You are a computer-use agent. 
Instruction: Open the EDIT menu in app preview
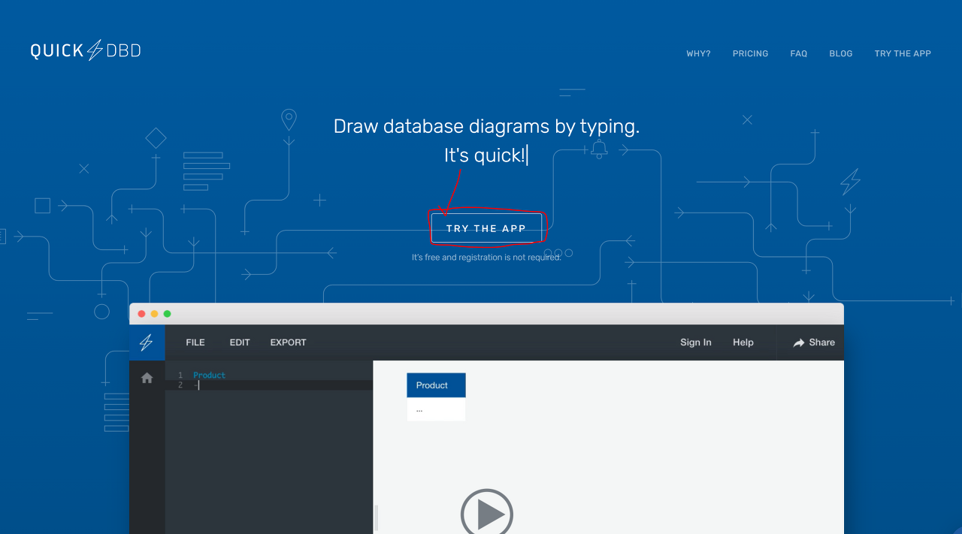240,342
